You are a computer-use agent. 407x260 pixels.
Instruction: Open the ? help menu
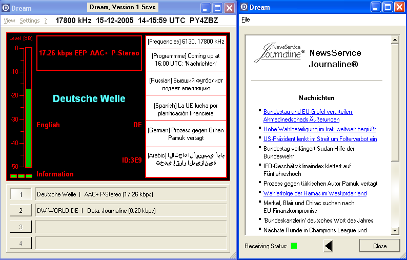tap(46, 21)
